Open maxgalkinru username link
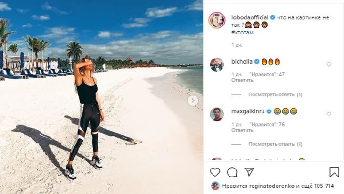This screenshot has height=194, width=344. pos(248,111)
